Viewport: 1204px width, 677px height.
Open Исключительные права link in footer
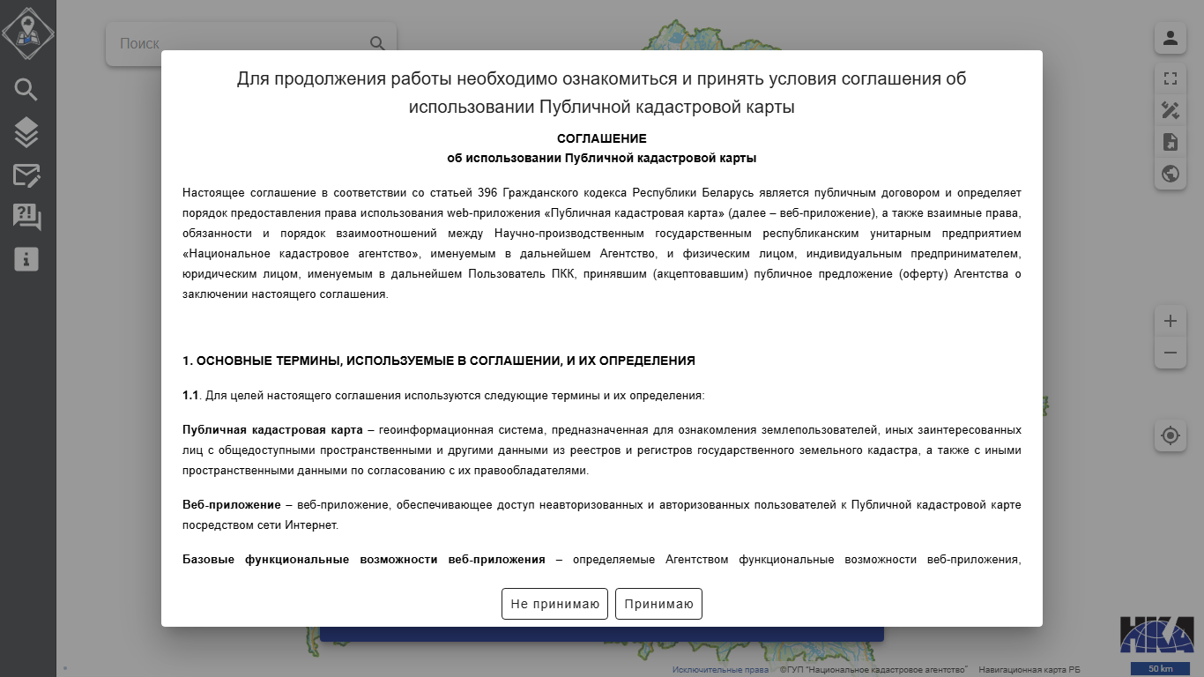(720, 670)
